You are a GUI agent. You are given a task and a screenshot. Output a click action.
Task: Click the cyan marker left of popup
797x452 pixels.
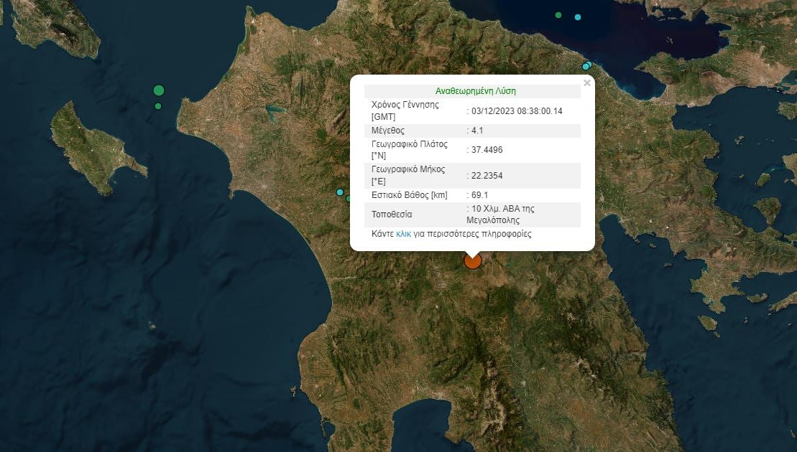point(340,192)
